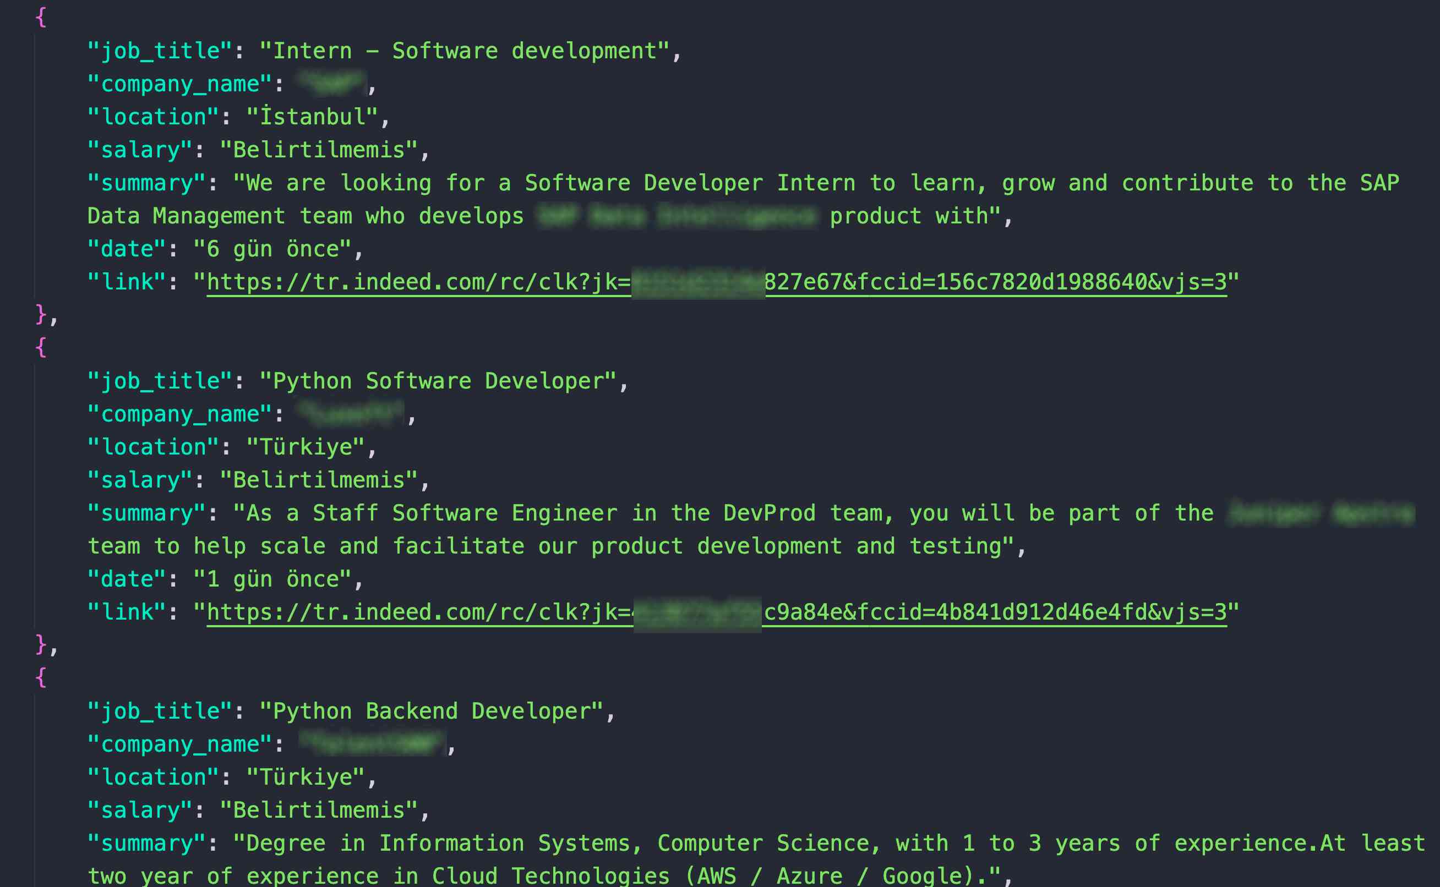Click the opening brace before Python Backend Developer entry
1440x887 pixels.
tap(41, 678)
